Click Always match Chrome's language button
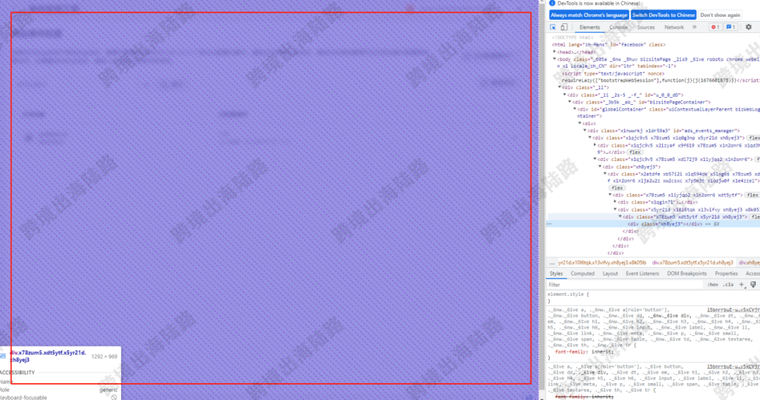This screenshot has height=400, width=760. pyautogui.click(x=589, y=15)
